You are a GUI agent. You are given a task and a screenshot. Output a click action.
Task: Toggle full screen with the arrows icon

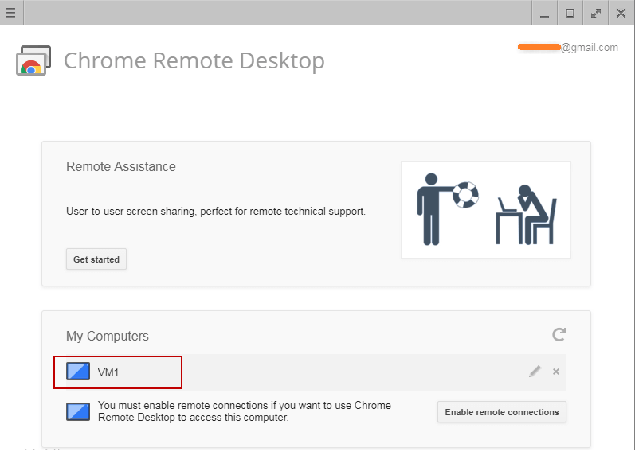[596, 14]
